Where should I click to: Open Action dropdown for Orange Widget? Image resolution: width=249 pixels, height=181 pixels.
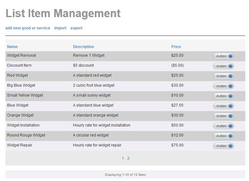coord(223,116)
